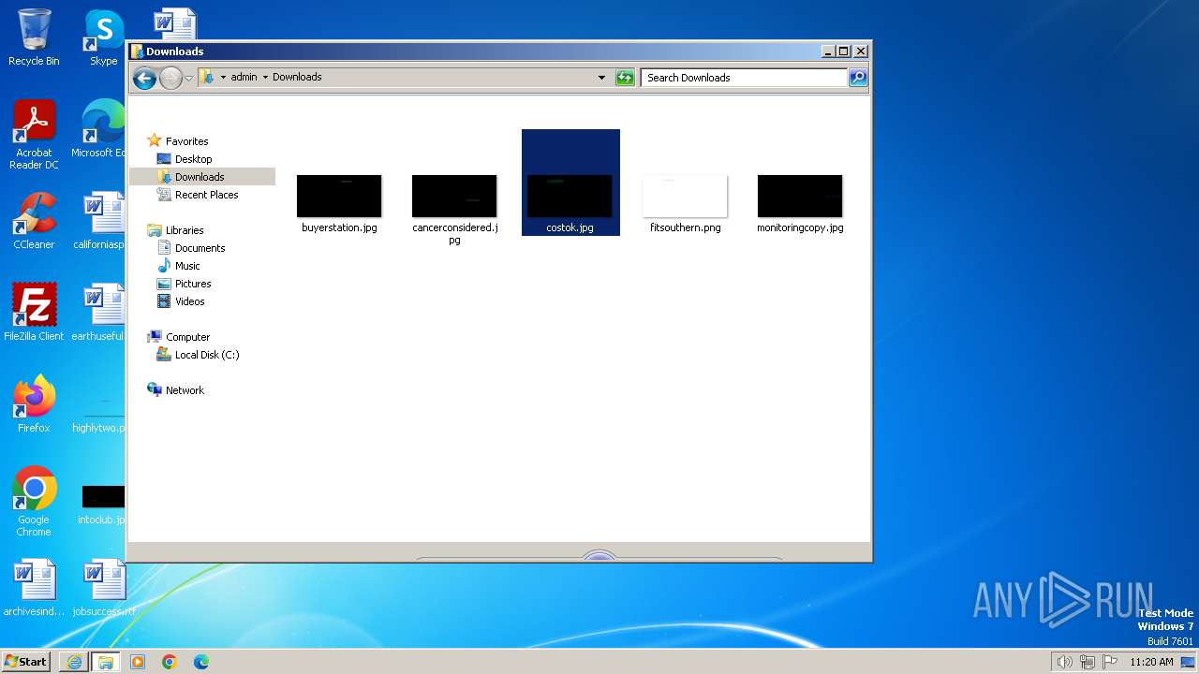Click the 11:20 AM clock

point(1151,662)
